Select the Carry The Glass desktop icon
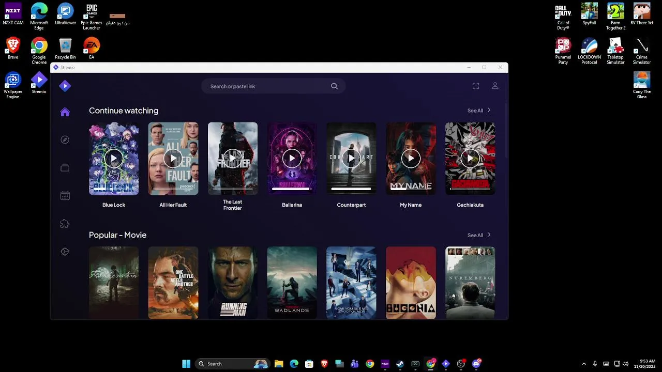The width and height of the screenshot is (662, 372). [x=642, y=85]
